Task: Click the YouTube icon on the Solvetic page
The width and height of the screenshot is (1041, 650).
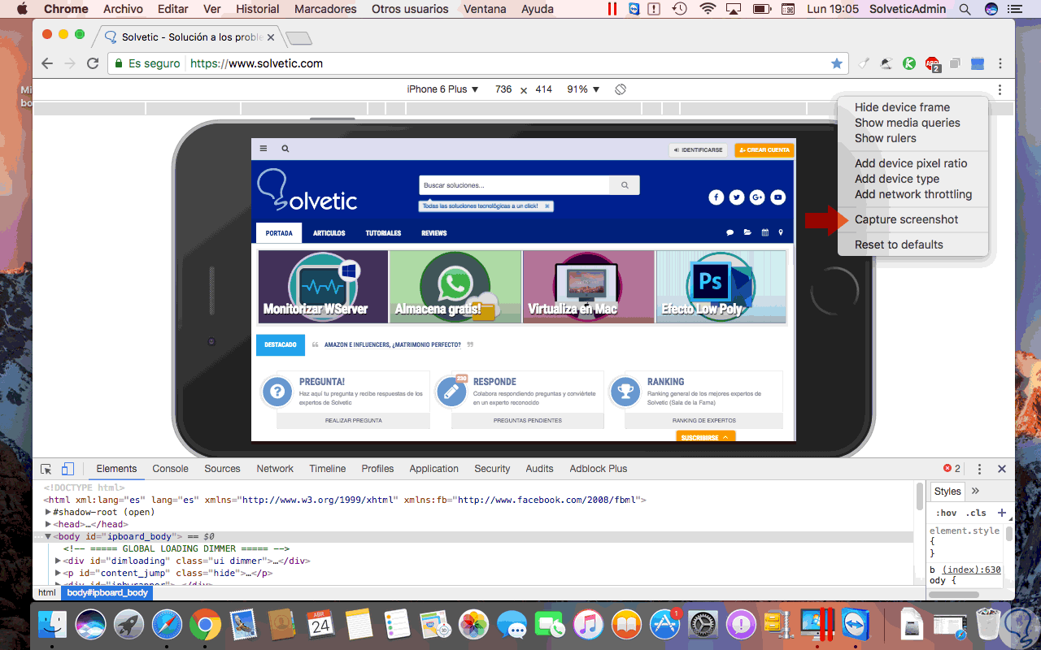Action: (778, 197)
